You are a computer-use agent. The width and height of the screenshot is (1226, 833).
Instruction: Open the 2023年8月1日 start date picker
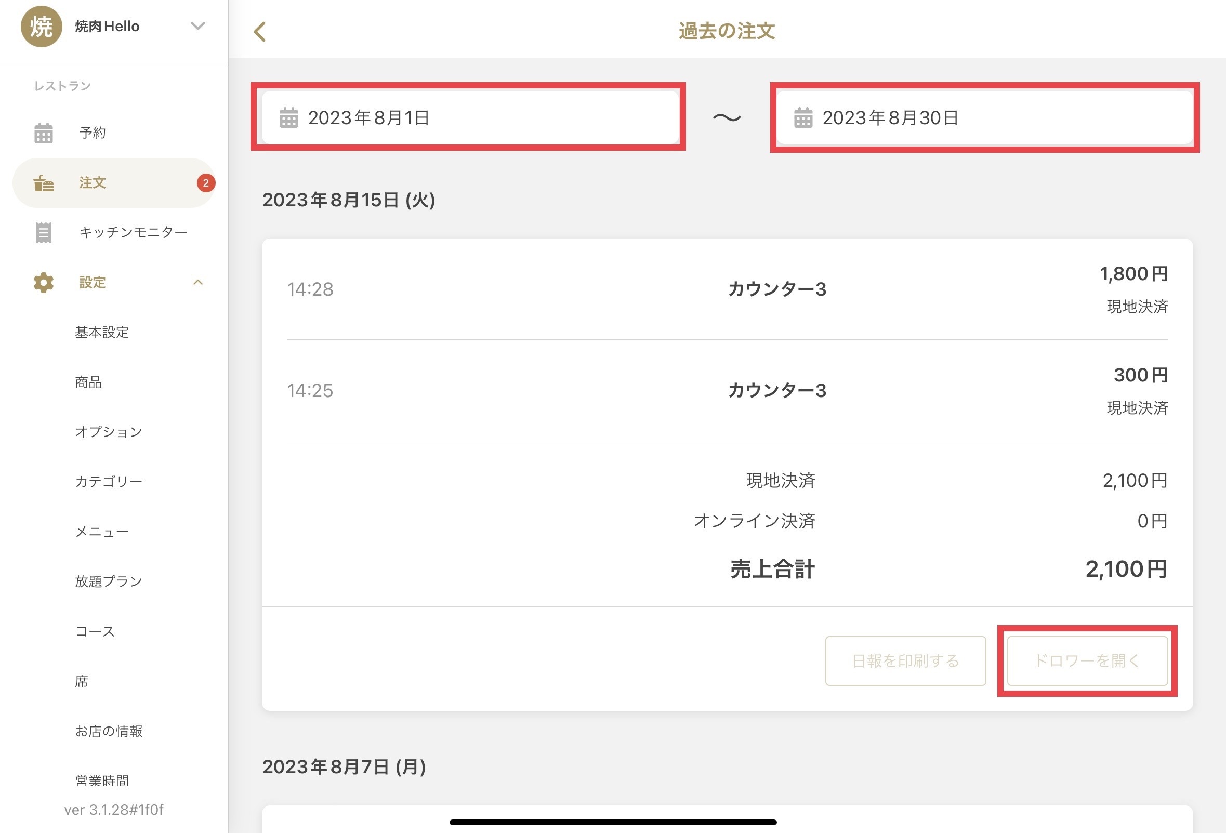(x=469, y=117)
